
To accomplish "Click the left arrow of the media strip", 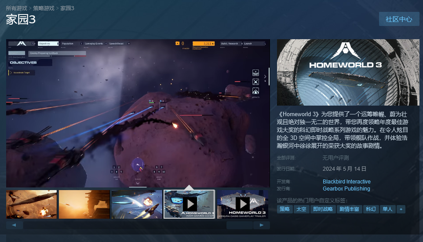I will (x=15, y=225).
